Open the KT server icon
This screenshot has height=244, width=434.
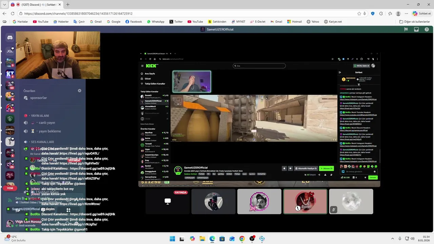click(x=10, y=74)
